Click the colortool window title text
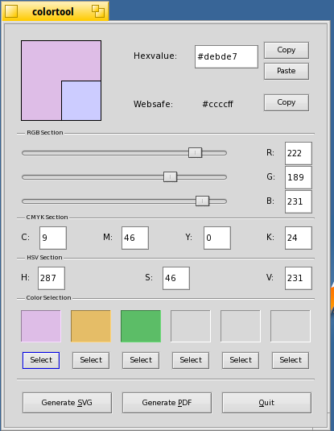 pyautogui.click(x=53, y=12)
